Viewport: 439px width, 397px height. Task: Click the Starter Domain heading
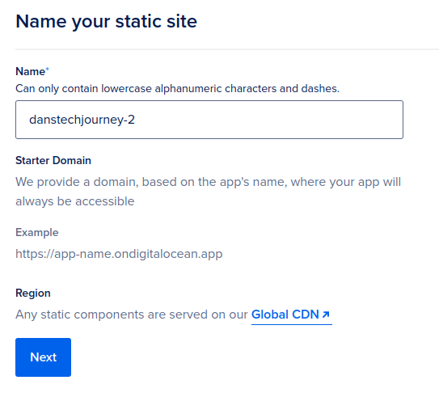coord(53,160)
